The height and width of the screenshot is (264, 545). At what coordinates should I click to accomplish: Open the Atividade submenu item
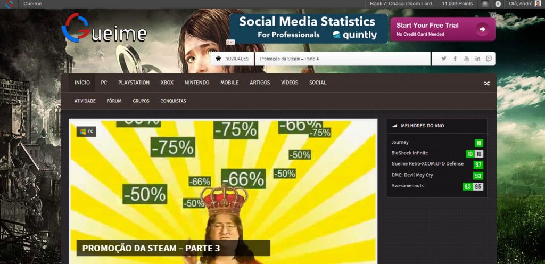click(x=85, y=101)
